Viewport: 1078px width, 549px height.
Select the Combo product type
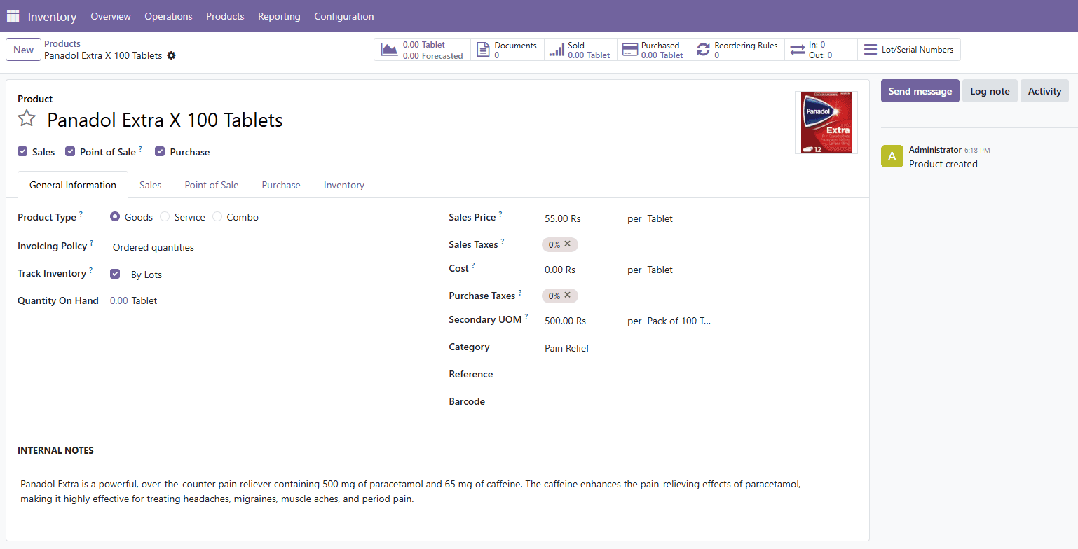point(217,217)
